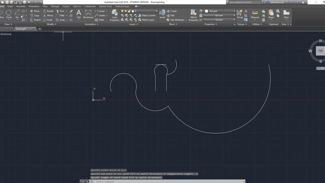Insert a Table
The image size is (325, 183).
[100, 20]
